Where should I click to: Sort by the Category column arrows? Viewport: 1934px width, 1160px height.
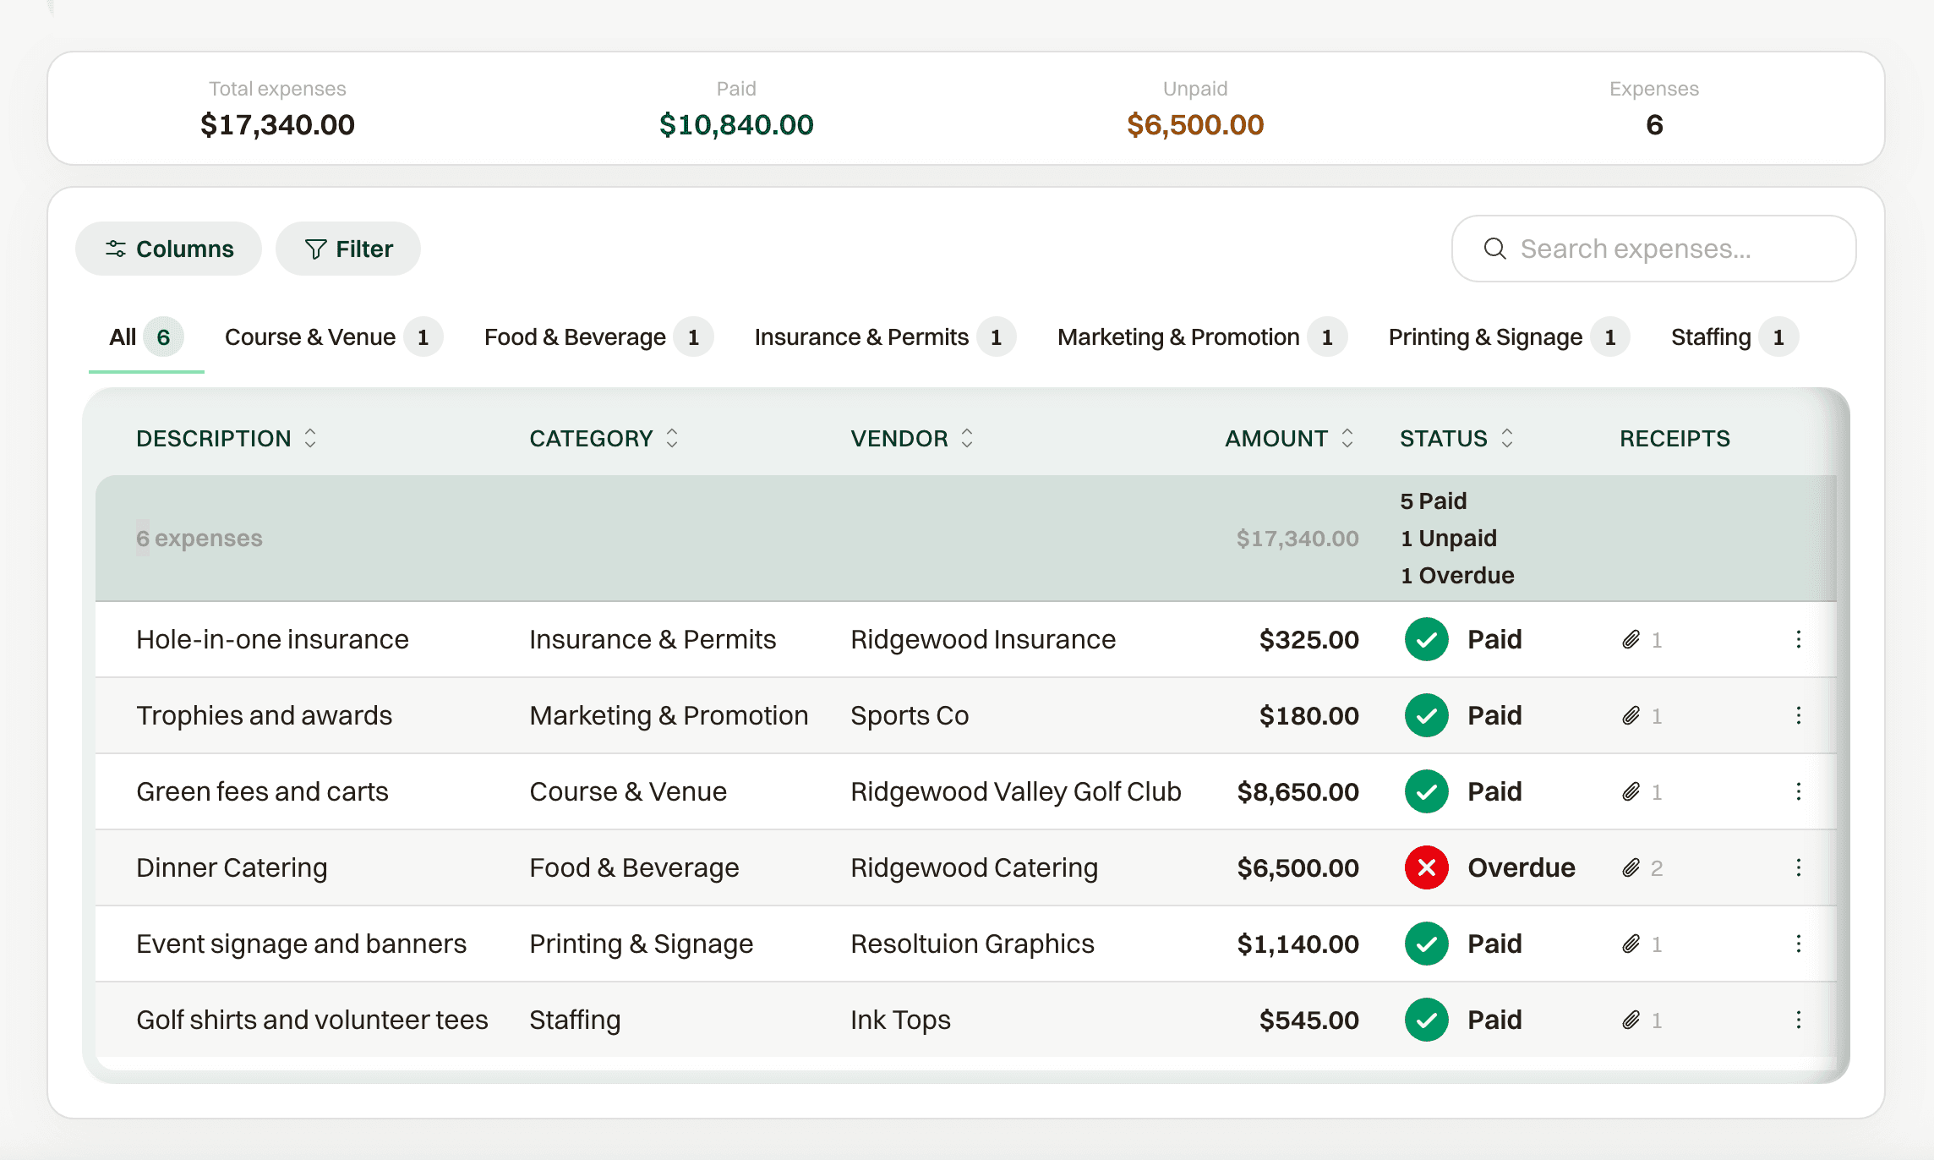(672, 438)
